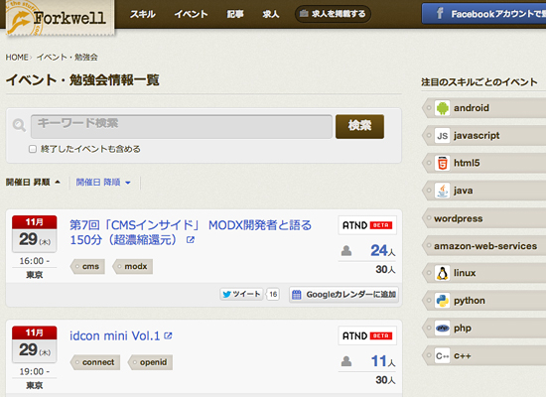Select the modx tag
This screenshot has height=397, width=546.
(133, 266)
